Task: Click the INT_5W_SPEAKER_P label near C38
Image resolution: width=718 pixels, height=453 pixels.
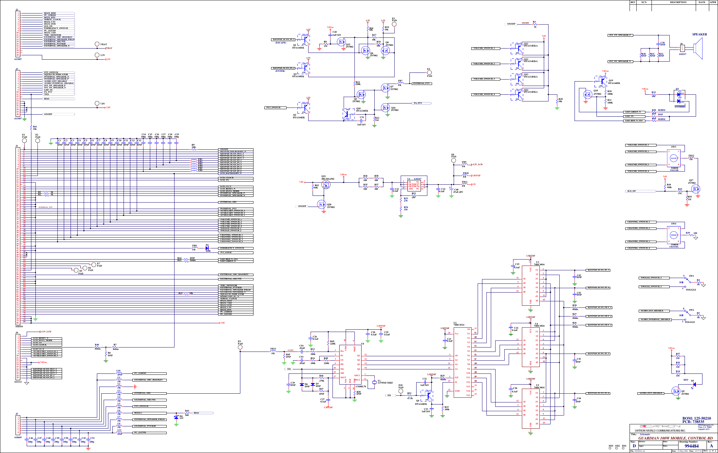Action: pyautogui.click(x=620, y=35)
